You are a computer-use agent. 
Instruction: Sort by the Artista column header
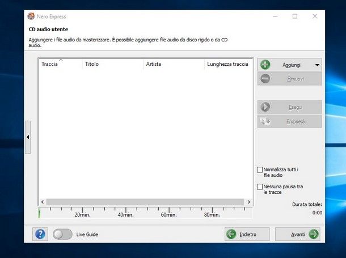[x=174, y=64]
